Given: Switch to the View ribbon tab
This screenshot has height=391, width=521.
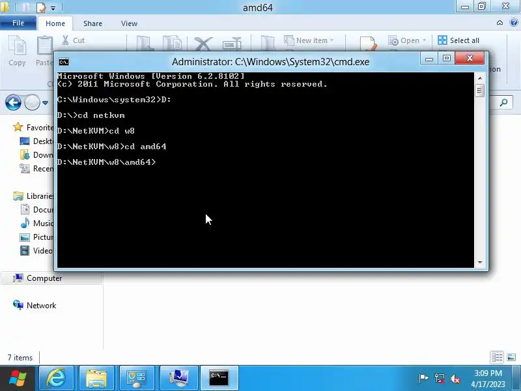Looking at the screenshot, I should [129, 23].
